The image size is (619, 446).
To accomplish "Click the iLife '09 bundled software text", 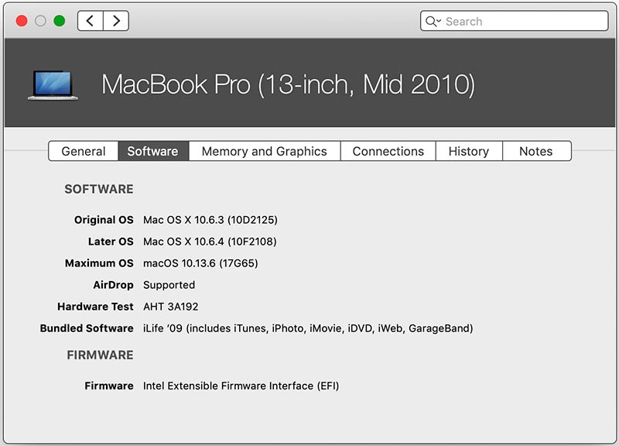I will [308, 328].
